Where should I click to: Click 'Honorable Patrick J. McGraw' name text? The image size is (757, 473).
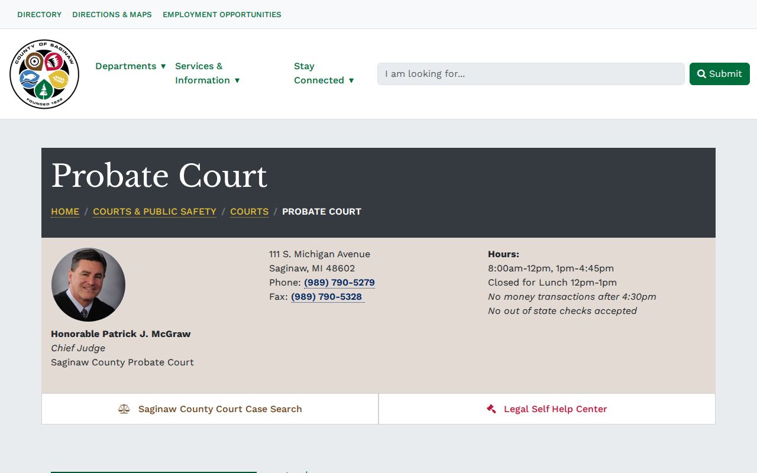[121, 334]
